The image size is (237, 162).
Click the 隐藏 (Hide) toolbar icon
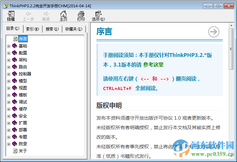[x=11, y=16]
